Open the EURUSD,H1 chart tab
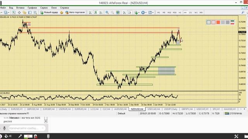248x139 pixels. click(x=17, y=109)
